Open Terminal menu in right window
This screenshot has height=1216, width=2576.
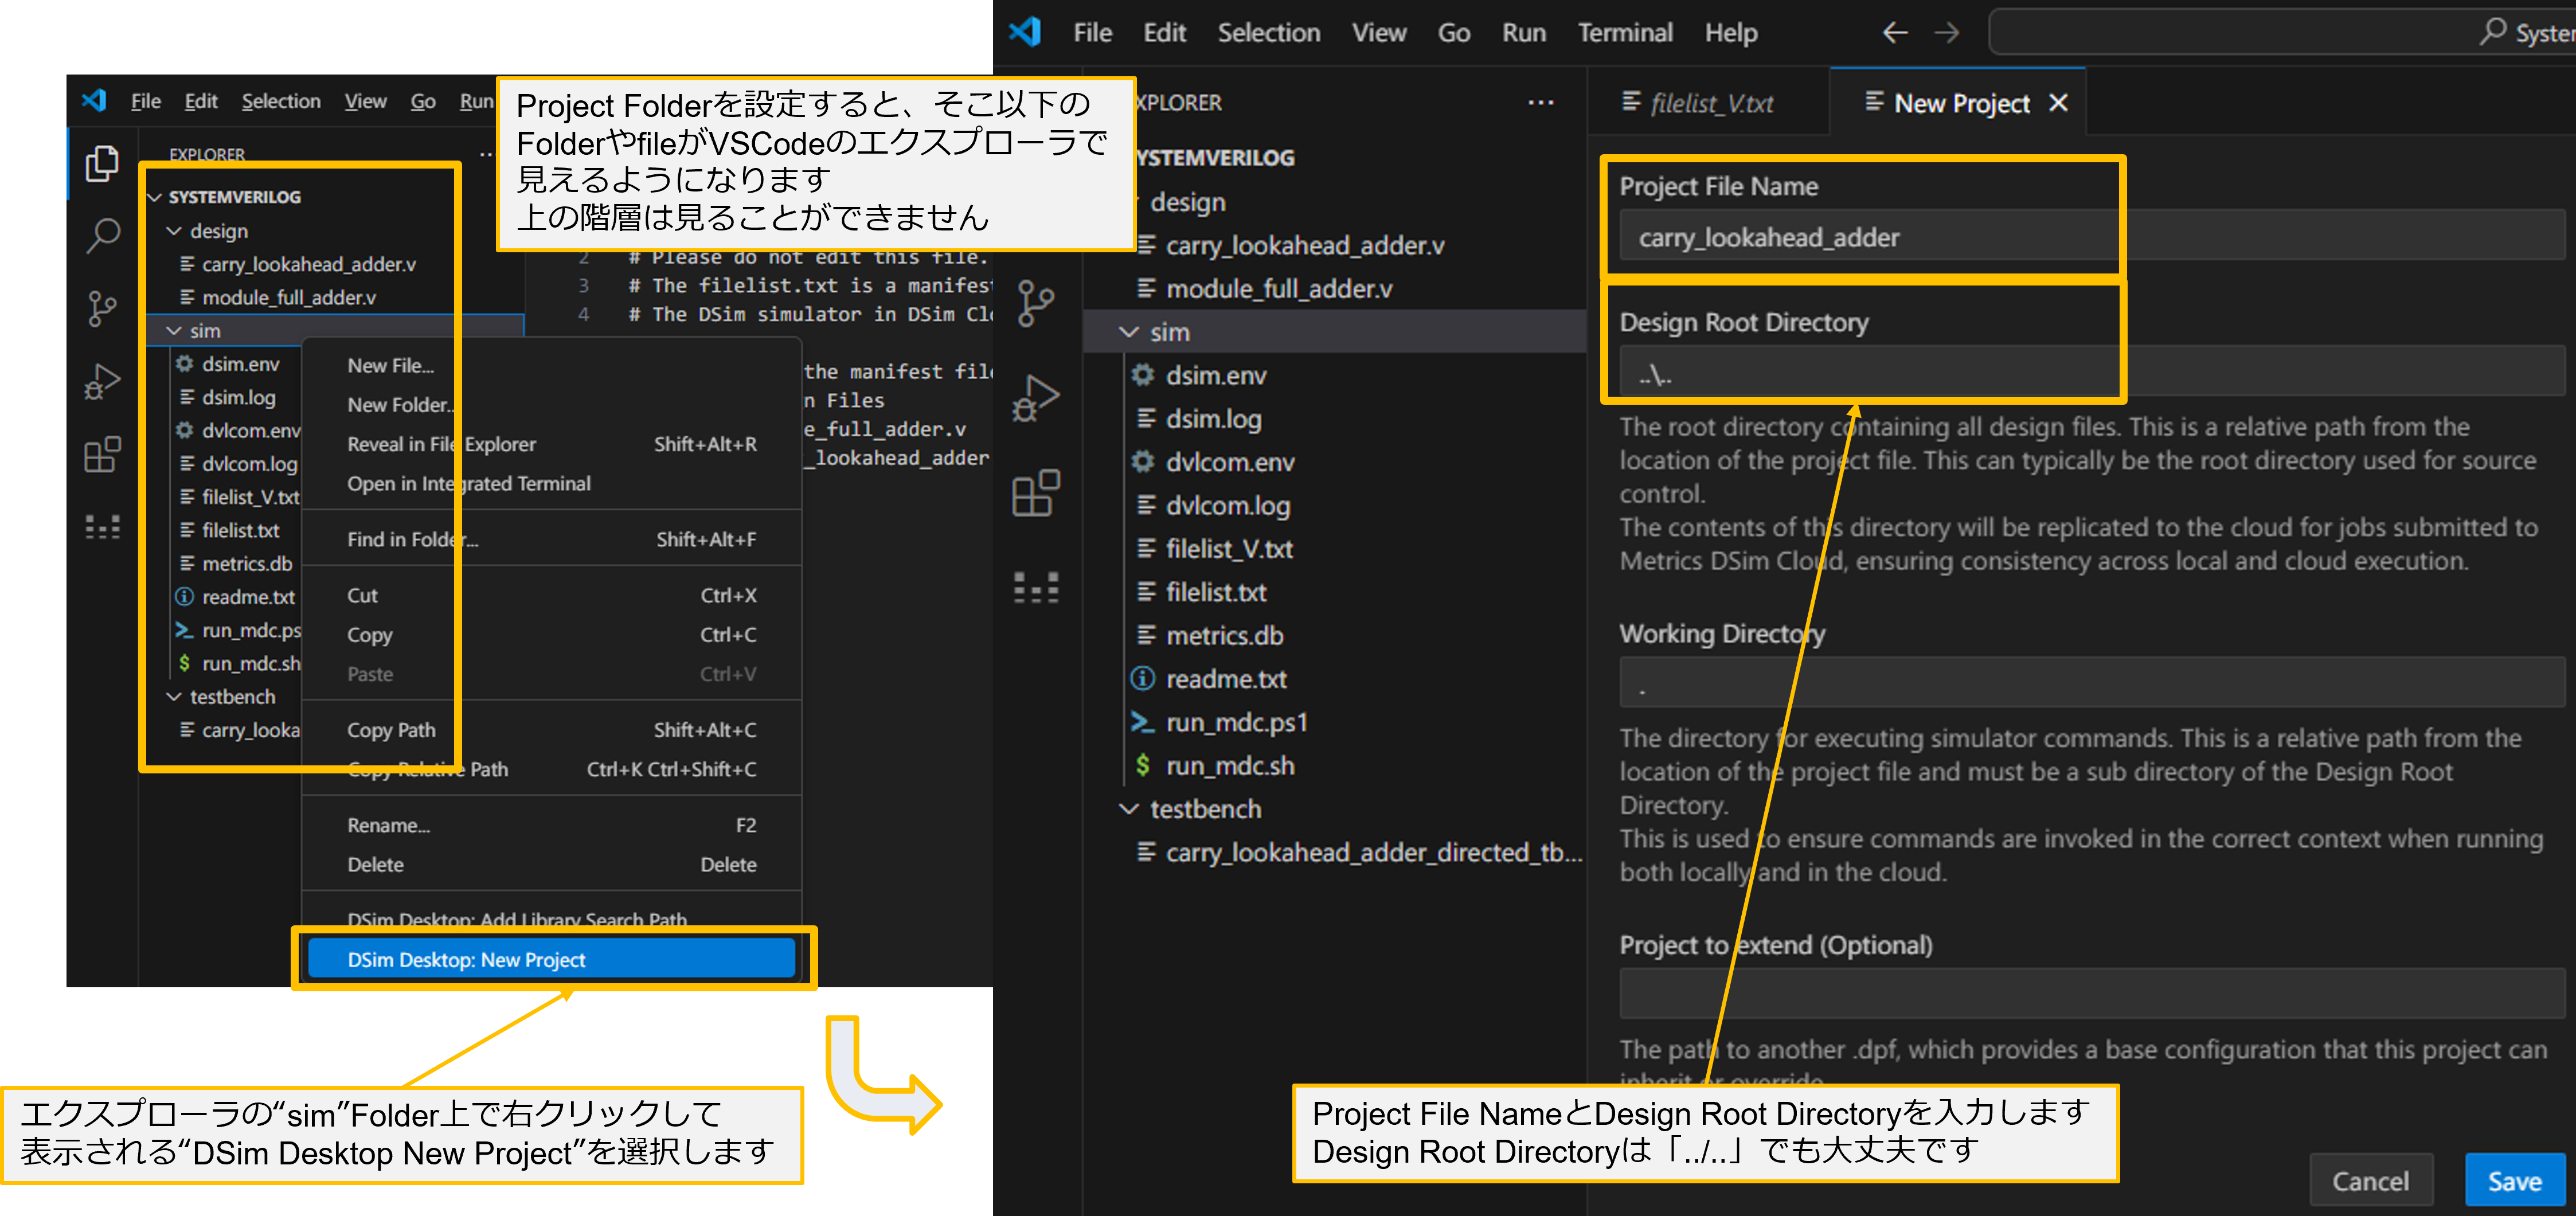[1625, 33]
